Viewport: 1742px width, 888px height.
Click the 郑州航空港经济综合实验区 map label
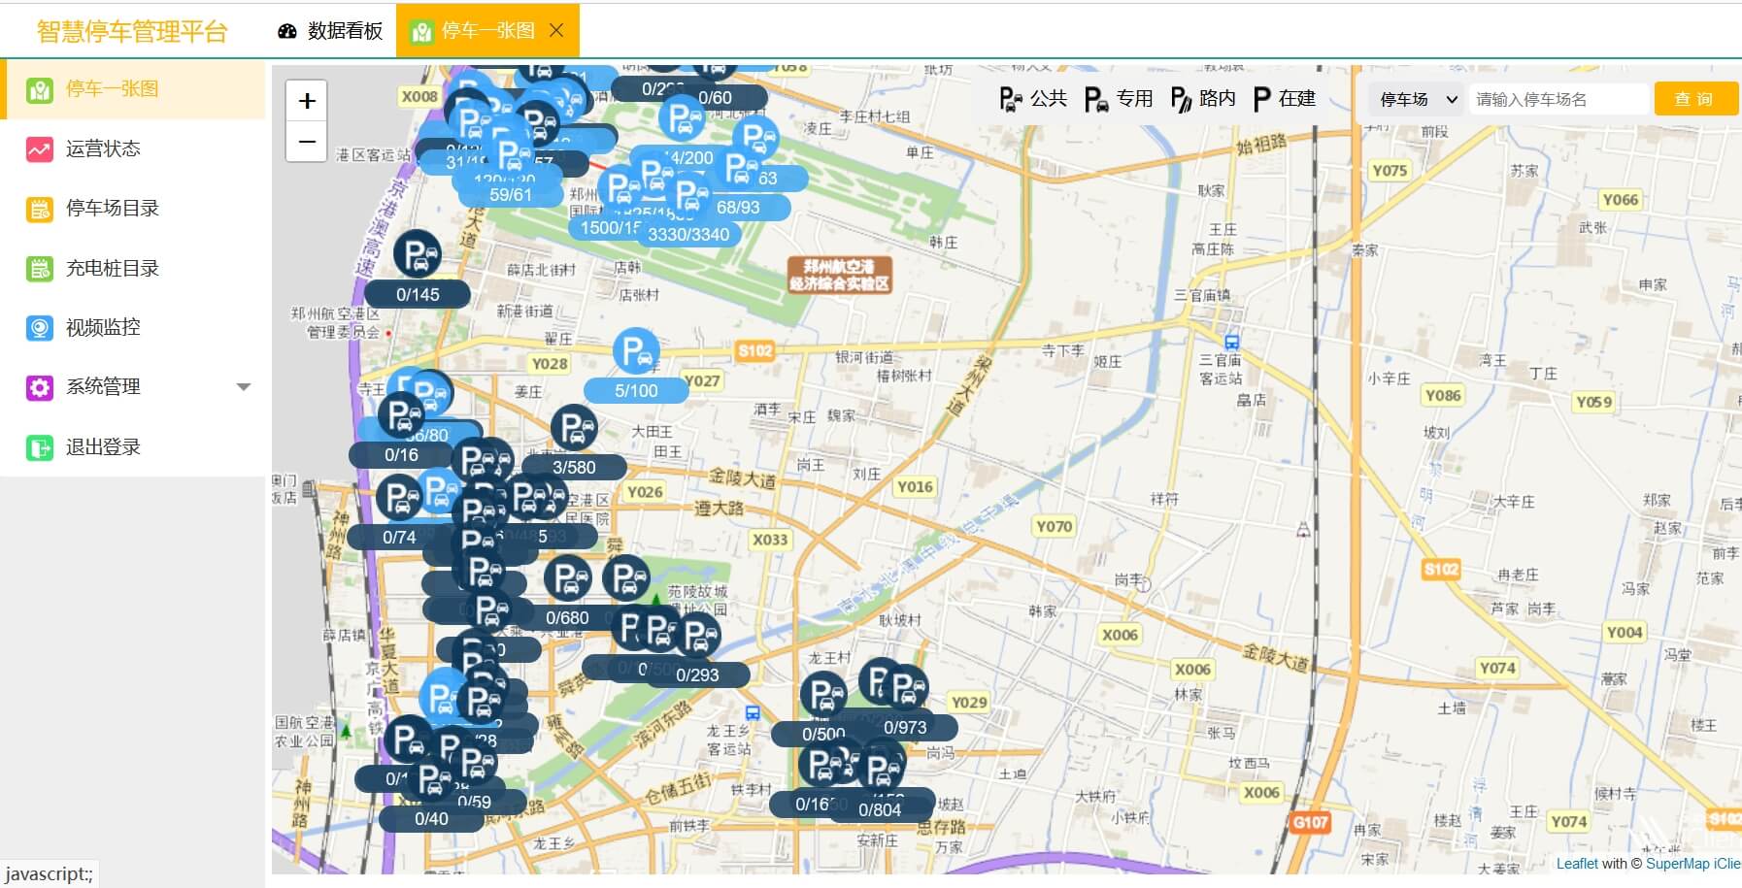pyautogui.click(x=839, y=275)
